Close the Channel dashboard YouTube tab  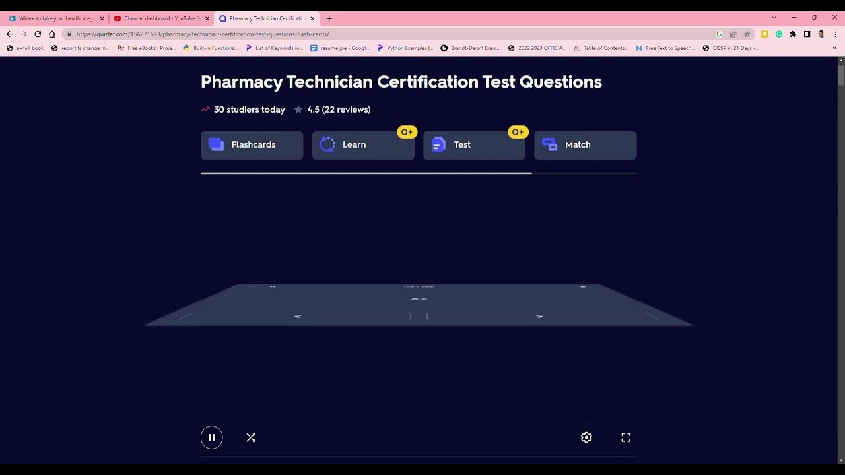(x=207, y=18)
